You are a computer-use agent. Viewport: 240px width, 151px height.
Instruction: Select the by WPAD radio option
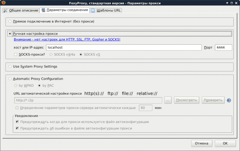[x=16, y=86]
